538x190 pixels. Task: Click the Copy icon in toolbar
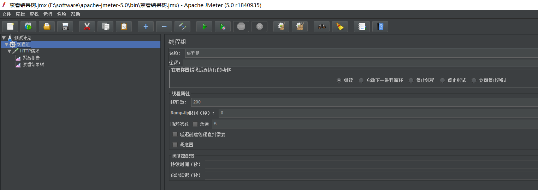[x=105, y=26]
